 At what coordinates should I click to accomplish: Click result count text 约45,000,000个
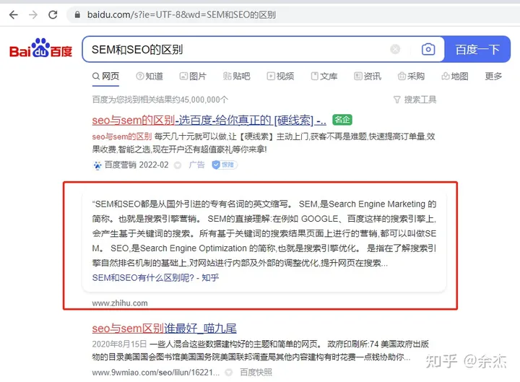click(160, 100)
